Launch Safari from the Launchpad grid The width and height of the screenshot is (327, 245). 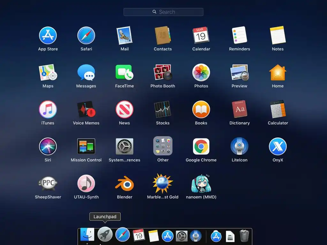pos(86,35)
